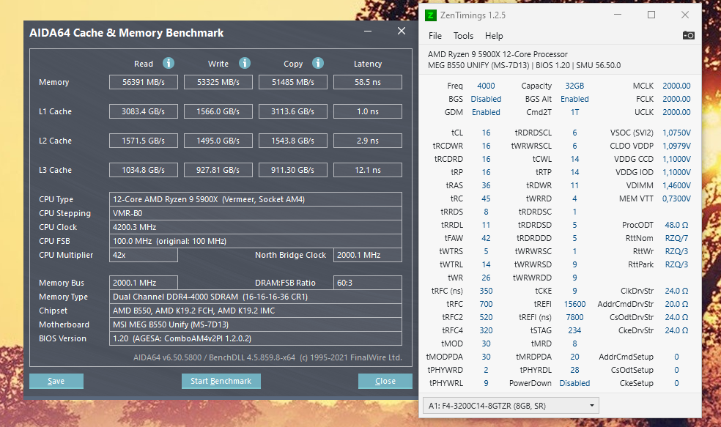Screen dimensions: 721x427
Task: Click the Write info icon in AIDA64
Action: click(x=245, y=63)
